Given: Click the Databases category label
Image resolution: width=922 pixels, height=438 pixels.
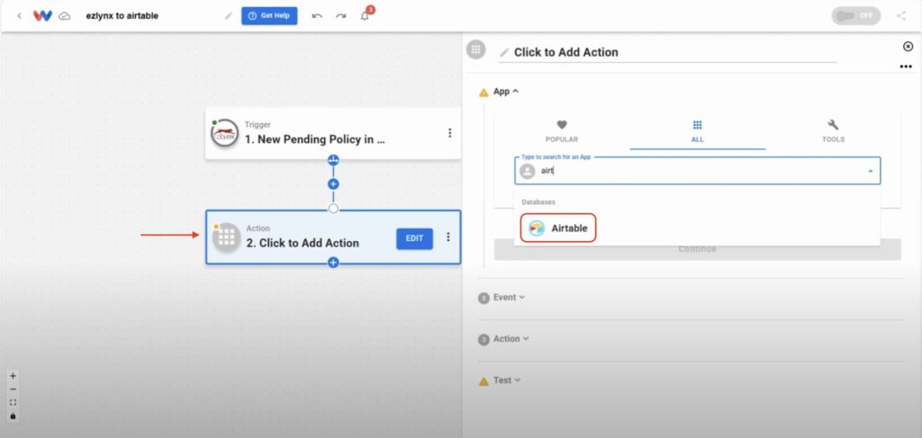Looking at the screenshot, I should point(538,202).
